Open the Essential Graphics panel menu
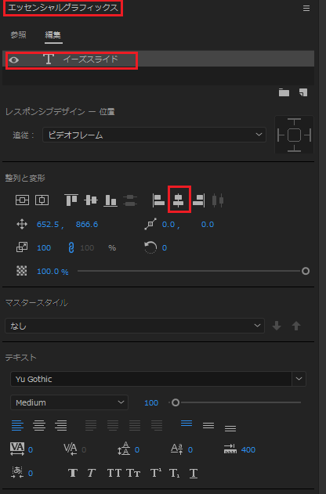The height and width of the screenshot is (494, 326). [306, 9]
